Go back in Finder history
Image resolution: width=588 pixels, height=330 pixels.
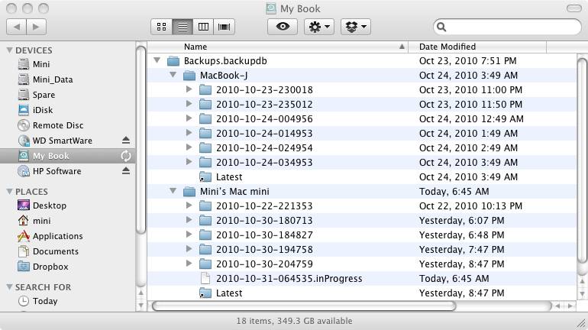point(17,27)
